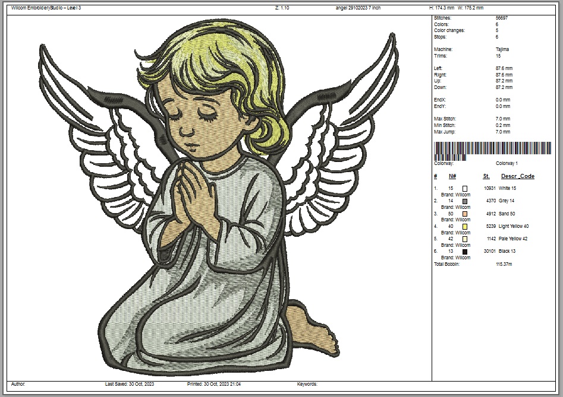The image size is (563, 397).
Task: Click the Author field in footer
Action: pyautogui.click(x=18, y=385)
